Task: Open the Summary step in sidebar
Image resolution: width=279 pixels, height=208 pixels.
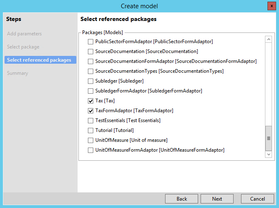Action: tap(18, 73)
